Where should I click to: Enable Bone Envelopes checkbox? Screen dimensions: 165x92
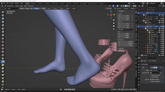[x=151, y=81]
